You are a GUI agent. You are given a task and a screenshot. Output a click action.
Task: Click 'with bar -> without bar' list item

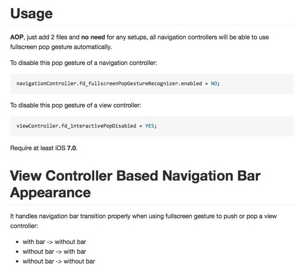54,242
